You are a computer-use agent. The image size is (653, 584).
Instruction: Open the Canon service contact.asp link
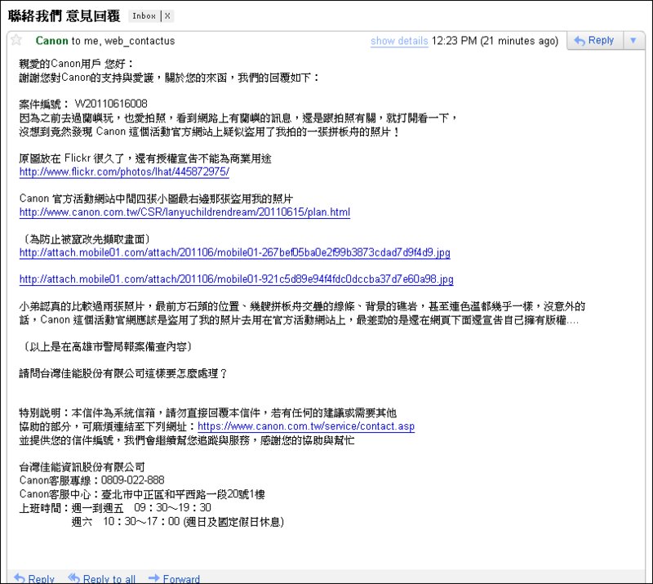click(x=306, y=426)
